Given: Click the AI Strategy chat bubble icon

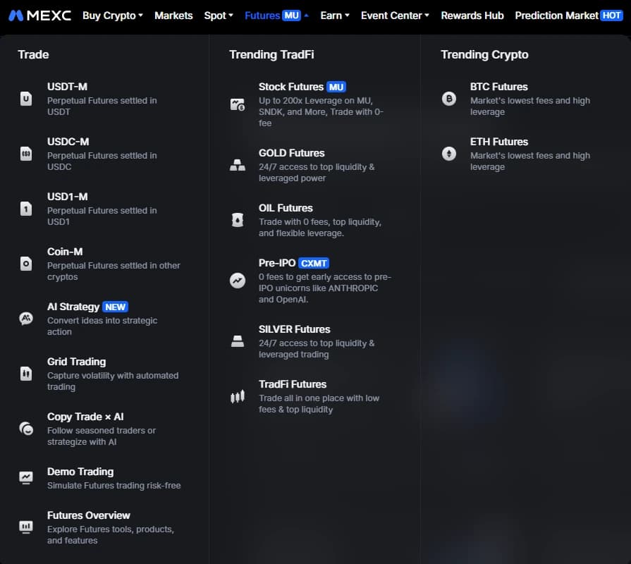Looking at the screenshot, I should tap(26, 319).
